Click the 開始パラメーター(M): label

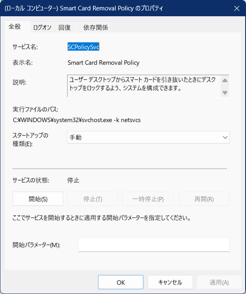pyautogui.click(x=36, y=245)
